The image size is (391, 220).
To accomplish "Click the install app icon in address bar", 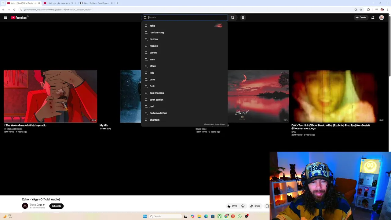I will [x=356, y=9].
